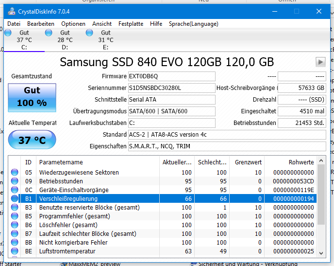
Task: Open the Sprache(Language) menu
Action: (x=193, y=24)
